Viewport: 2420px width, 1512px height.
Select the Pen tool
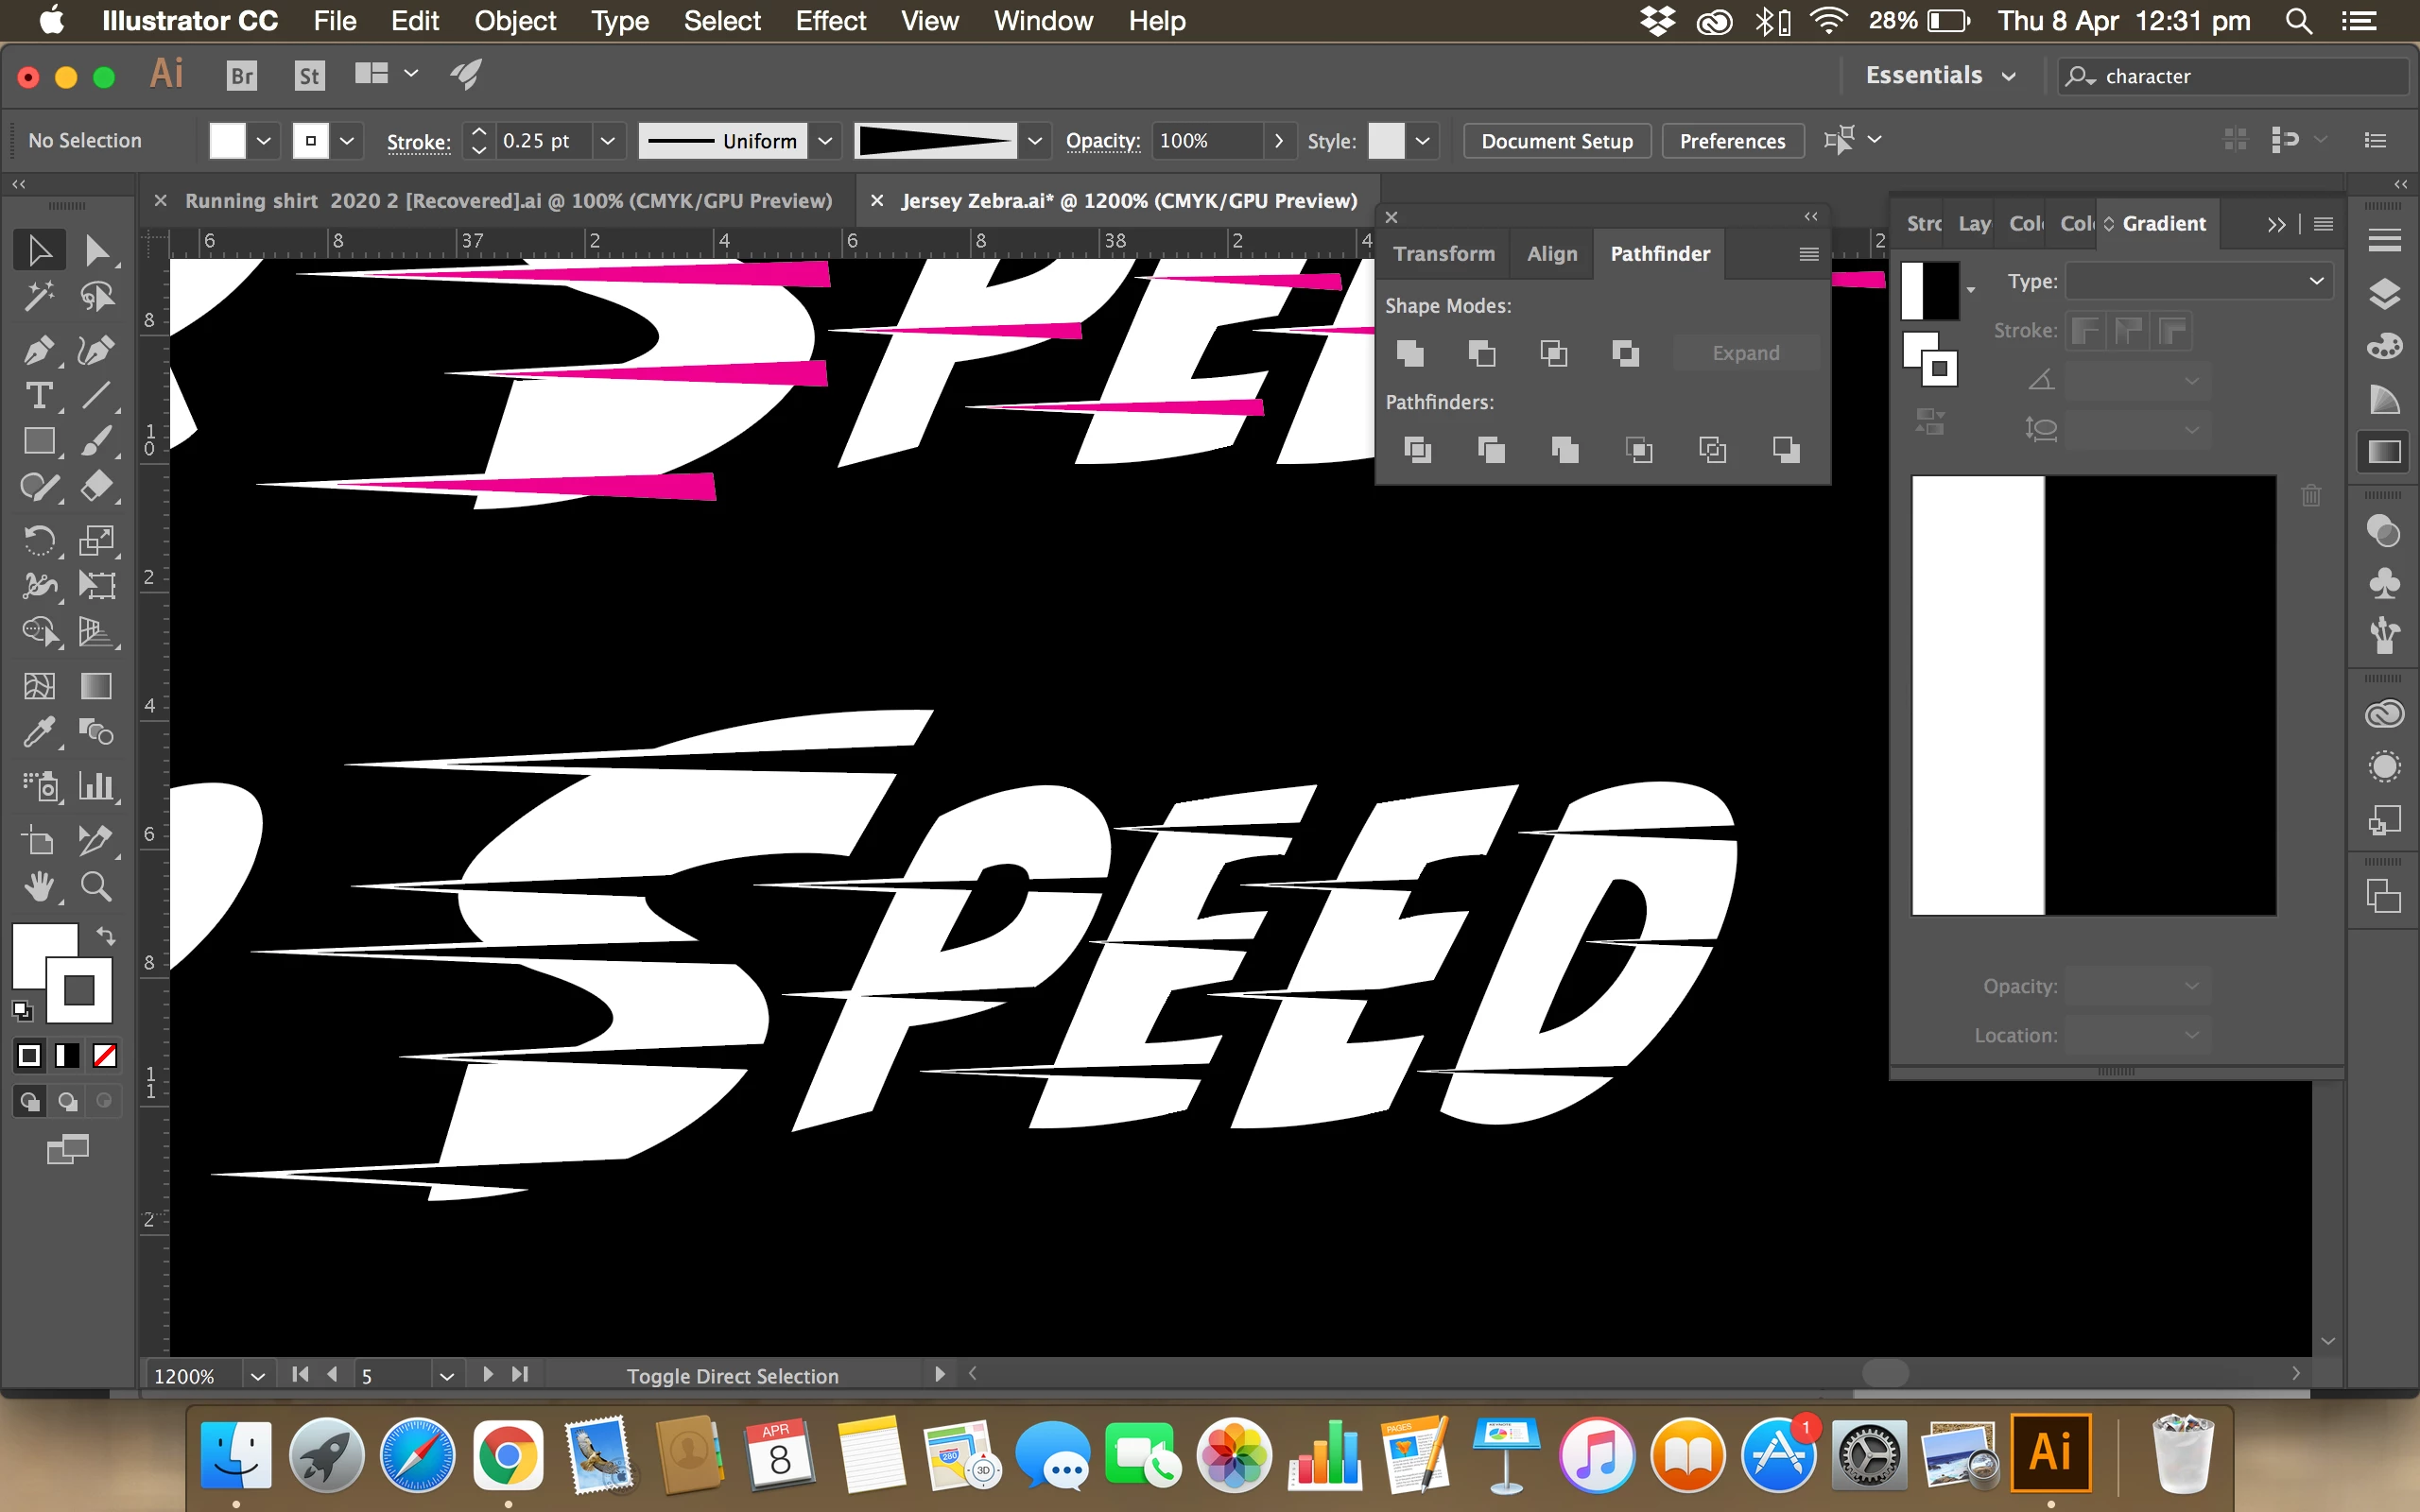coord(38,351)
